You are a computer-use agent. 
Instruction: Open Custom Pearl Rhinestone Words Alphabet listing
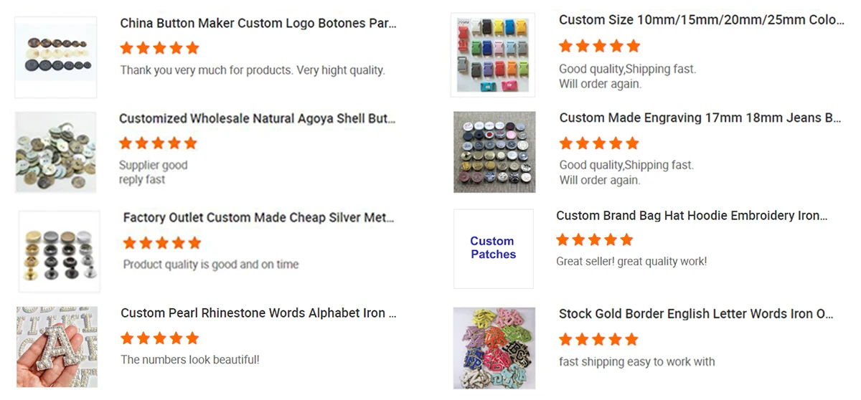(258, 313)
